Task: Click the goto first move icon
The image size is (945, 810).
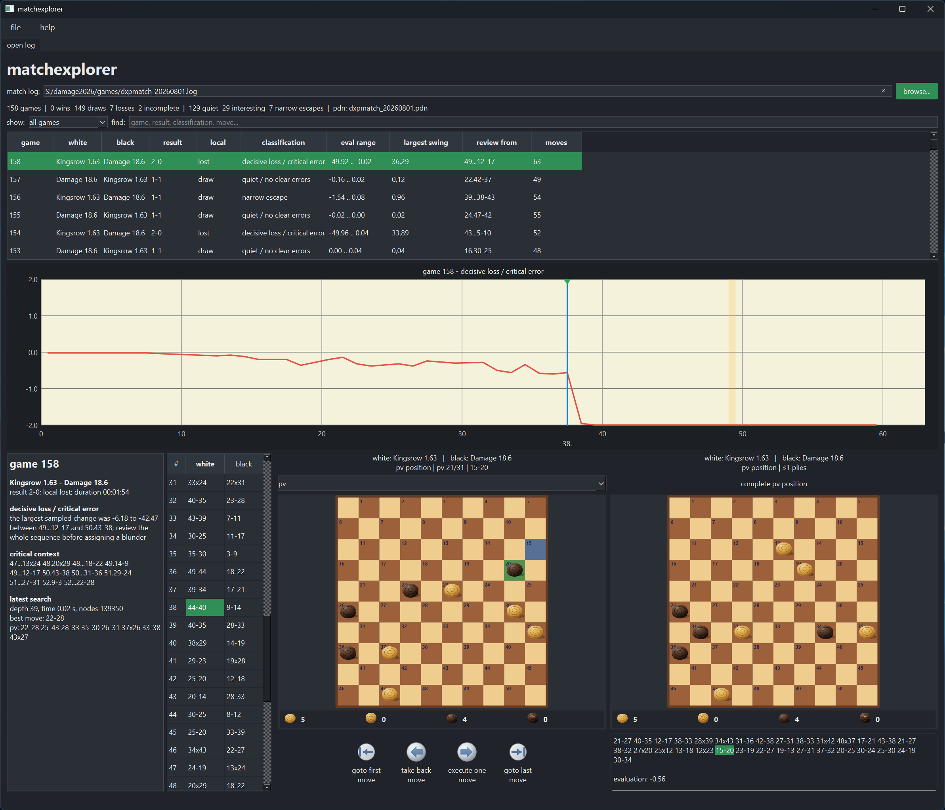Action: [366, 752]
